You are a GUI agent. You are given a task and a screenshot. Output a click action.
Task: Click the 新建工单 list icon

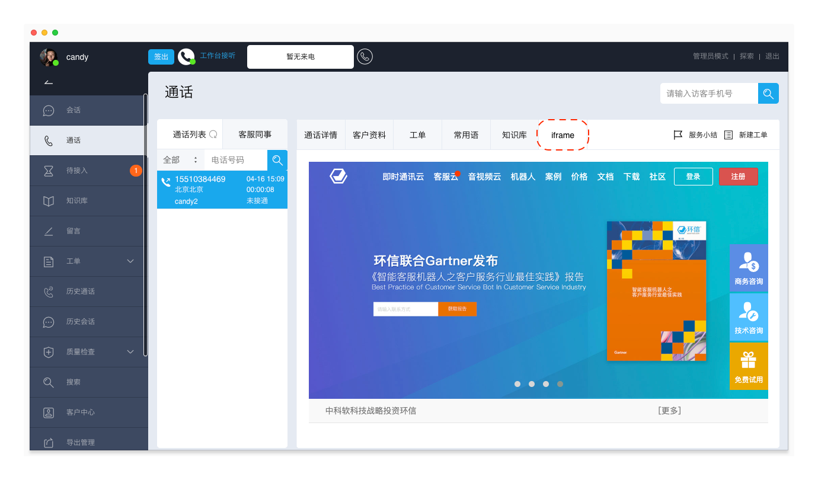[x=728, y=135]
